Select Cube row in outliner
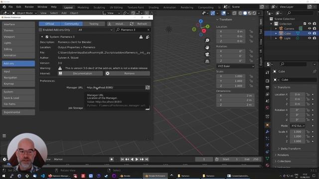This screenshot has height=179, width=319. tap(291, 33)
